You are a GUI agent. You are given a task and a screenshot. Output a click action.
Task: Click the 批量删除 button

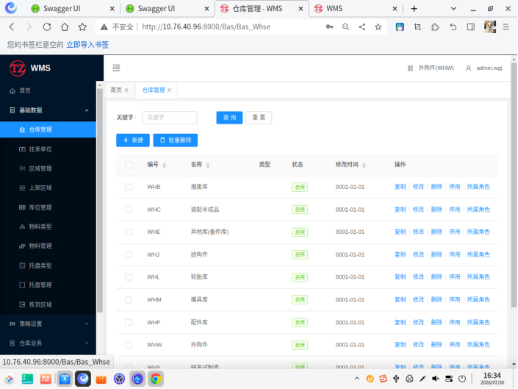tap(176, 140)
